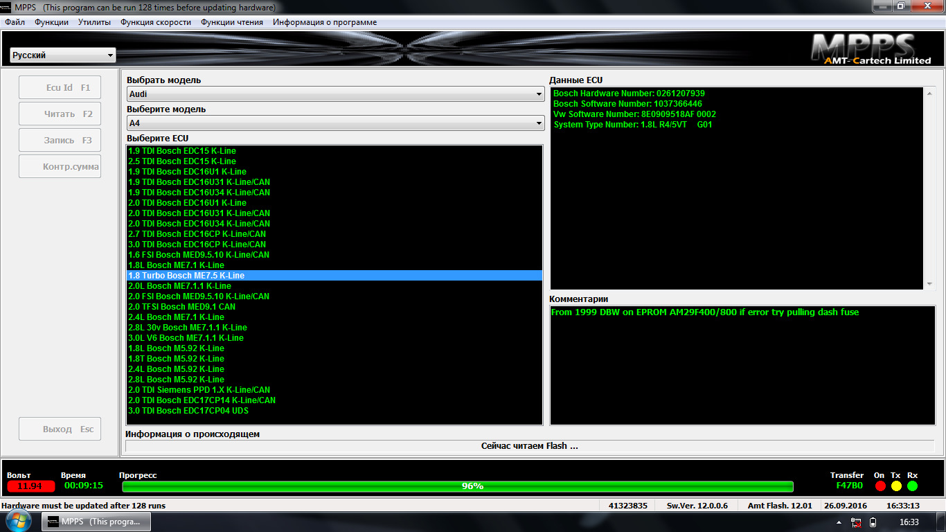The width and height of the screenshot is (946, 532).
Task: Select 1.9 TDI Bosch EDC16U31 K-Line/CAN
Action: click(334, 182)
